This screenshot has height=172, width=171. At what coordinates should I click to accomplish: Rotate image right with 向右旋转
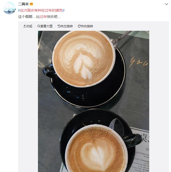85,26
